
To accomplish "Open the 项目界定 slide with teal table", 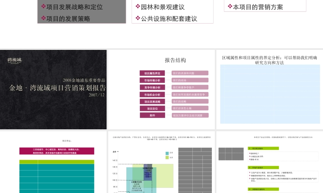I will (53, 162).
